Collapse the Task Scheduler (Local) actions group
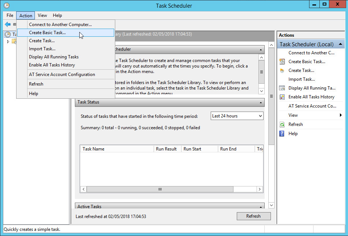348x236 pixels. tap(341, 44)
